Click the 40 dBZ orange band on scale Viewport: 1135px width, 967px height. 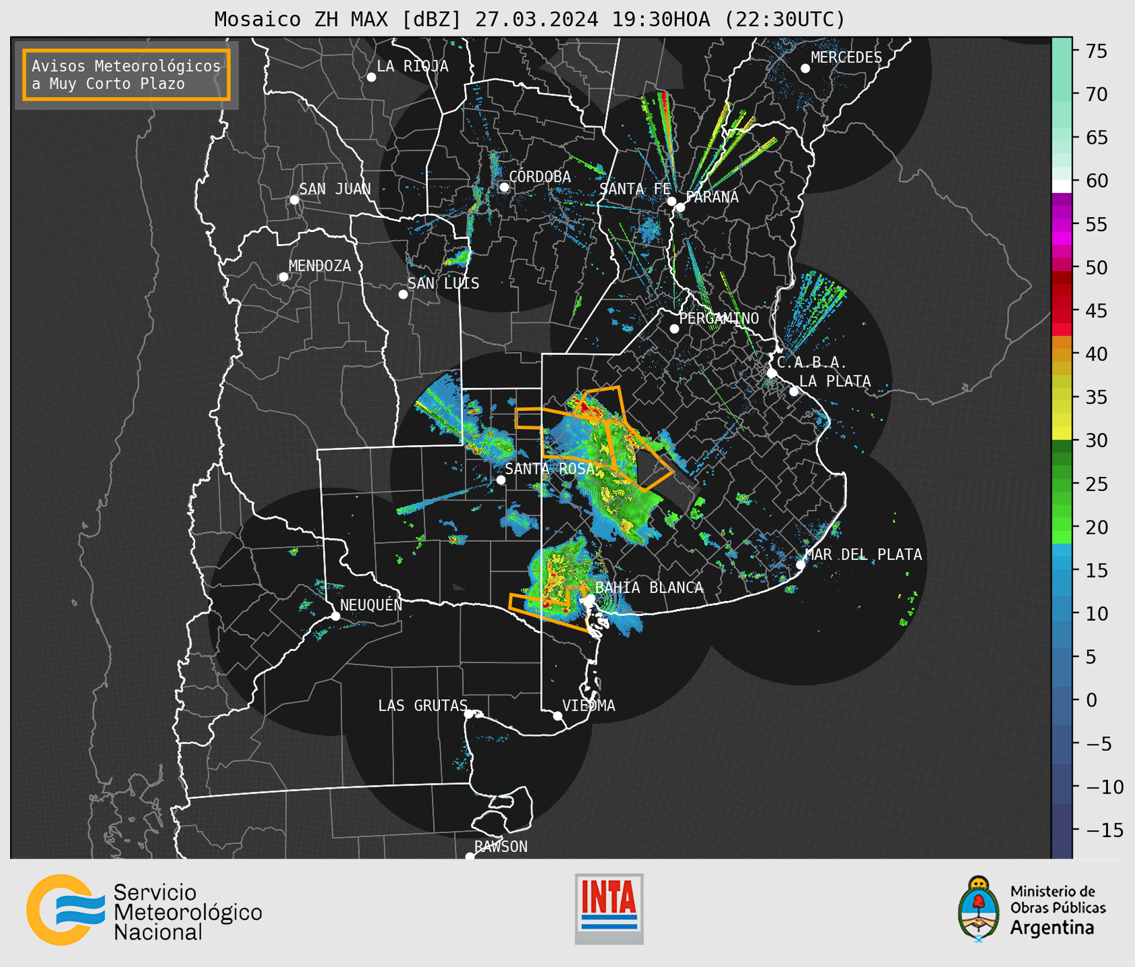(x=1062, y=354)
